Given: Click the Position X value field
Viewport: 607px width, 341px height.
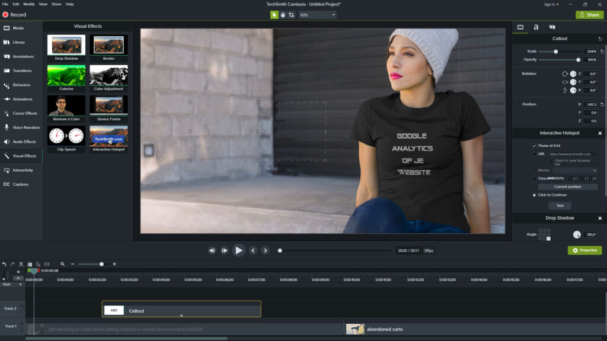Looking at the screenshot, I should (590, 104).
